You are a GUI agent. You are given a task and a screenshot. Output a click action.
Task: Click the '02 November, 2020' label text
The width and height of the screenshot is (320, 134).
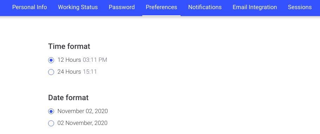[83, 123]
